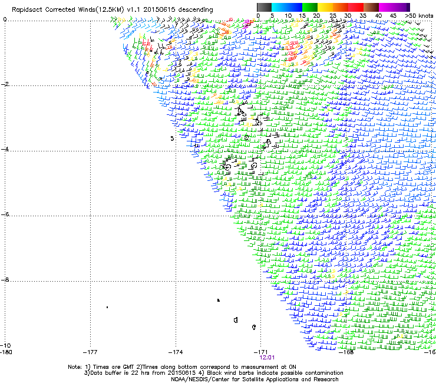
Task: Click the -2 latitude axis label
Action: click(5, 84)
